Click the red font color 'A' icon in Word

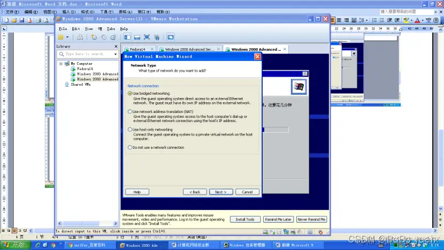click(417, 20)
